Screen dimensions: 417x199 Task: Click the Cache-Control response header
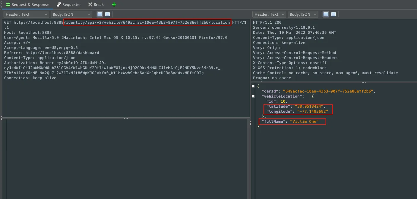(x=326, y=73)
